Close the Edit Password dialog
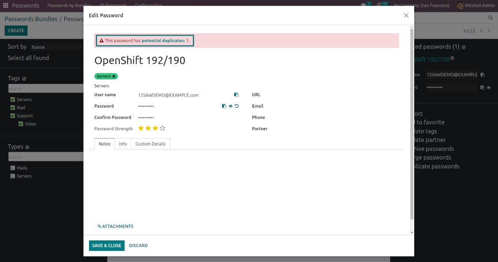Viewport: 498px width, 262px height. point(406,15)
